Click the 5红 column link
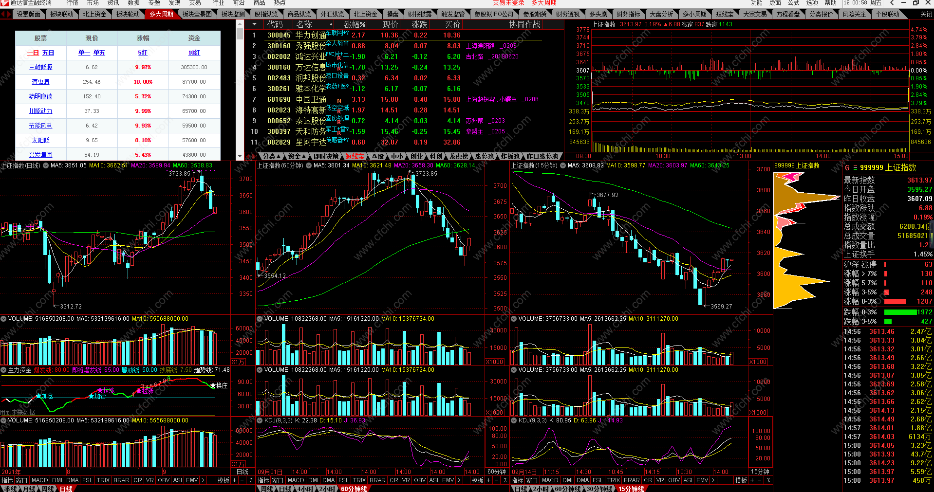The height and width of the screenshot is (492, 934). (x=143, y=53)
